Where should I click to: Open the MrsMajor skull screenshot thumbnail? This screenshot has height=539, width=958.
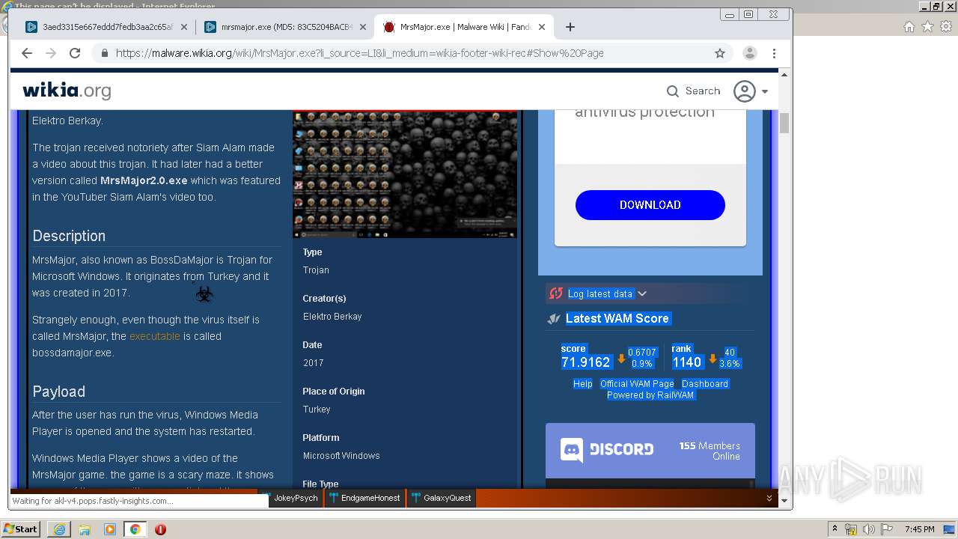pos(405,174)
